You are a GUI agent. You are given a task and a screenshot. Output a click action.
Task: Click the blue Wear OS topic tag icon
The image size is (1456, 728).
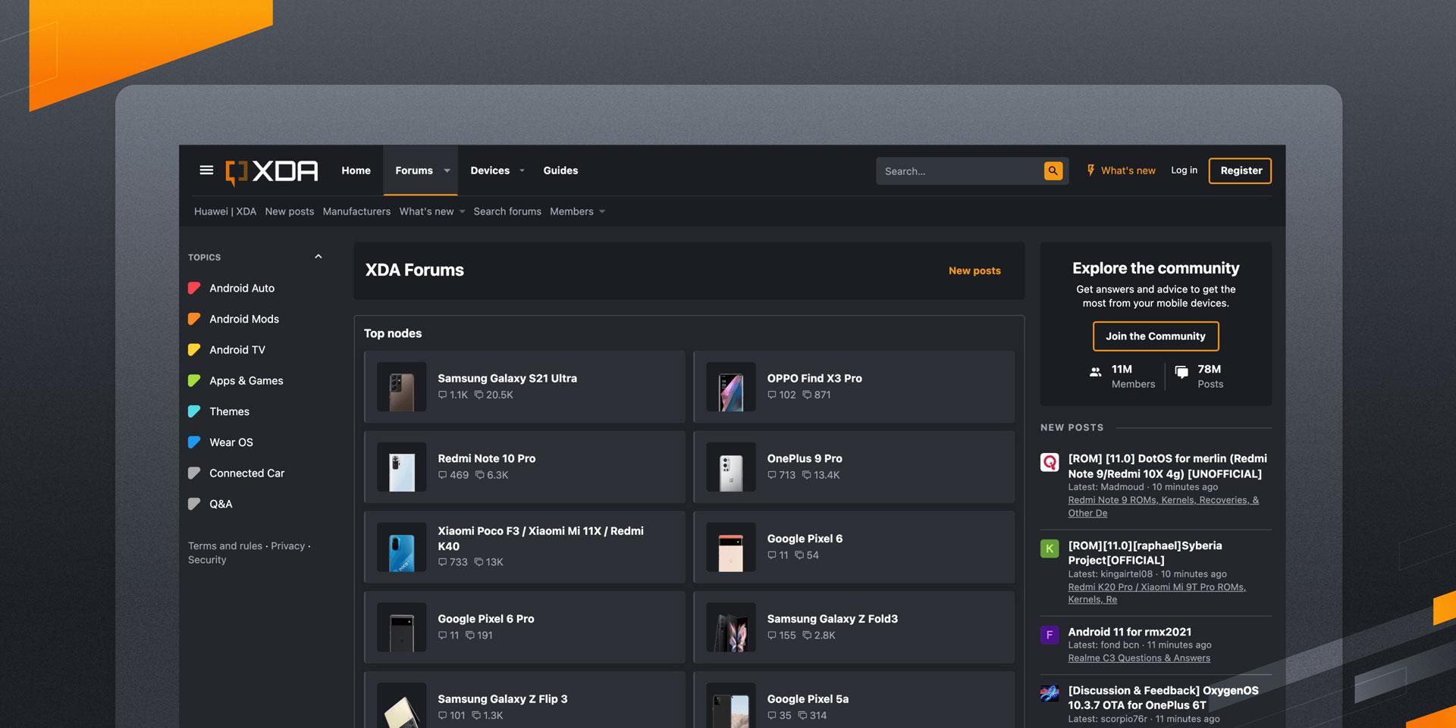(x=194, y=442)
